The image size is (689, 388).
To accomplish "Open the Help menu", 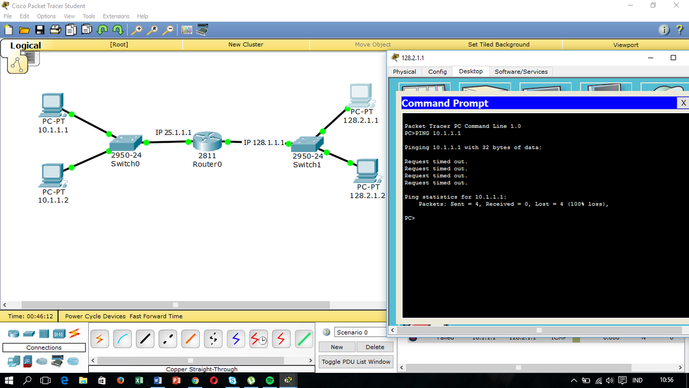I will point(143,16).
